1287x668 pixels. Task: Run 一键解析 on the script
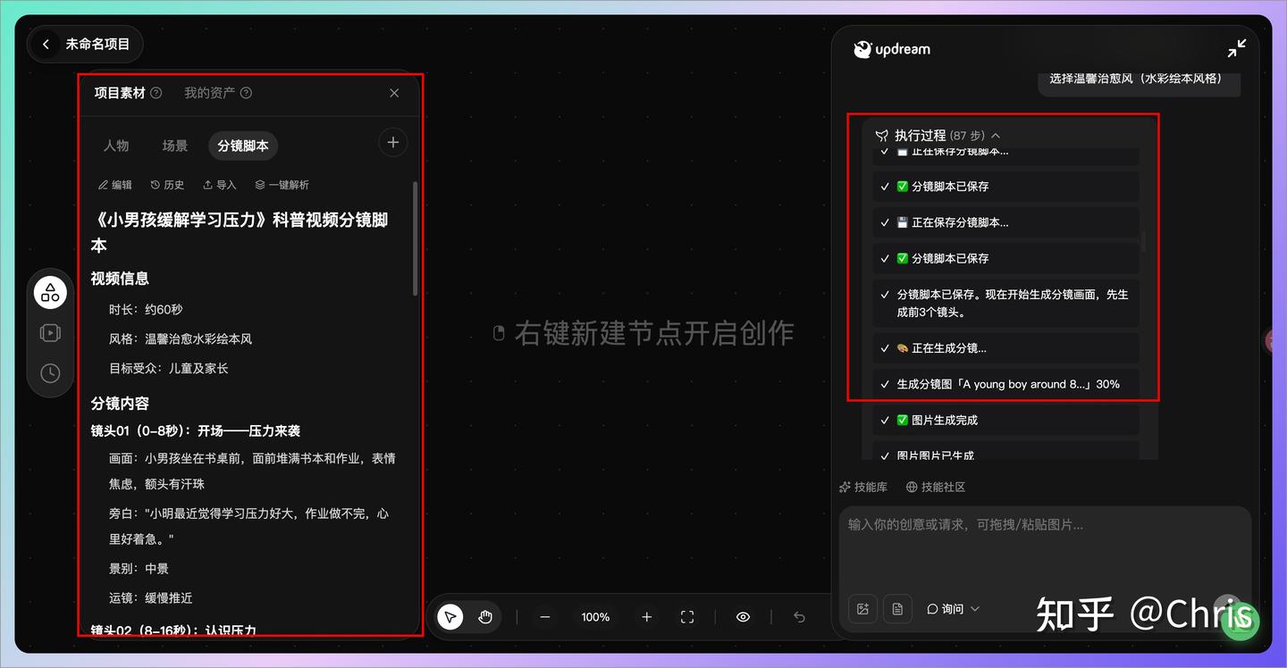pos(282,185)
